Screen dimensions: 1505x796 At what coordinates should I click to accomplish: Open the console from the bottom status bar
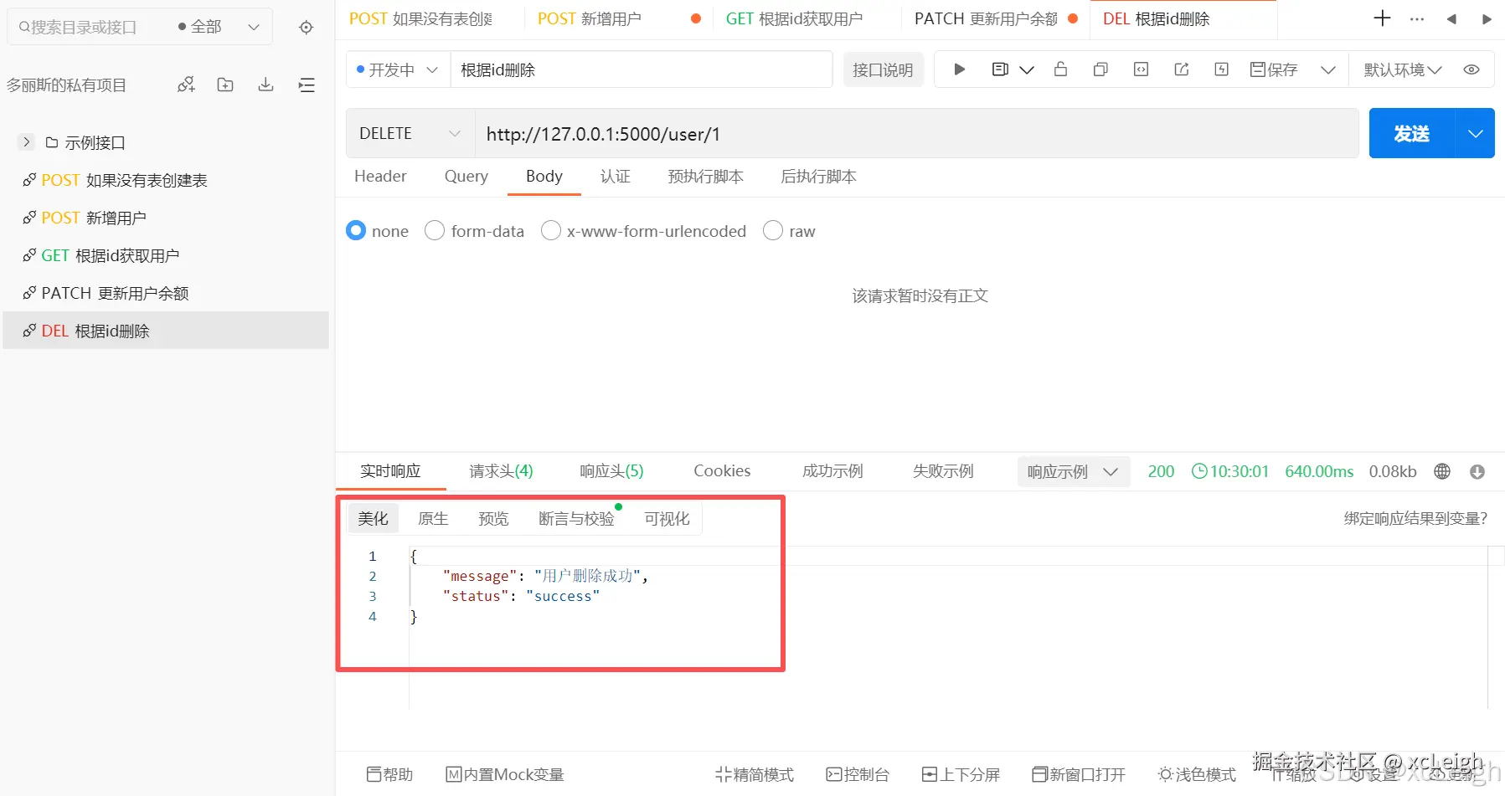(x=858, y=774)
